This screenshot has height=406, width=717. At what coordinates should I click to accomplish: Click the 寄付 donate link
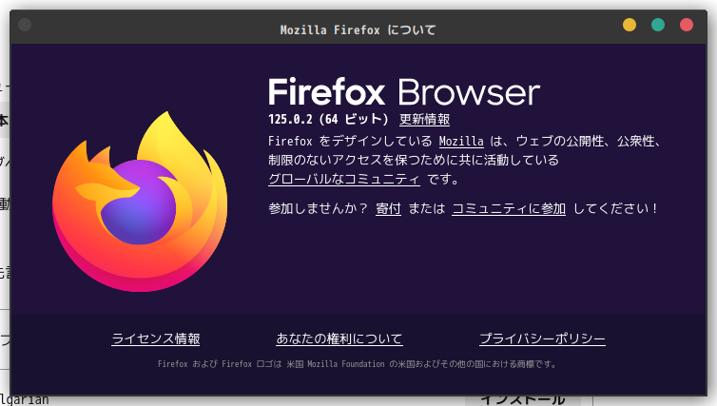(x=388, y=208)
